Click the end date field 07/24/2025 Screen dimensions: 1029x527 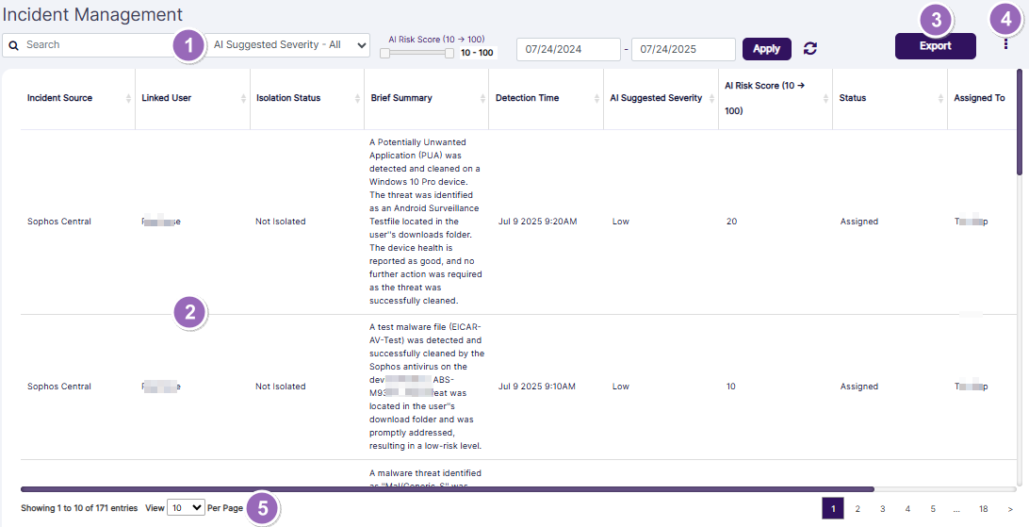coord(683,49)
